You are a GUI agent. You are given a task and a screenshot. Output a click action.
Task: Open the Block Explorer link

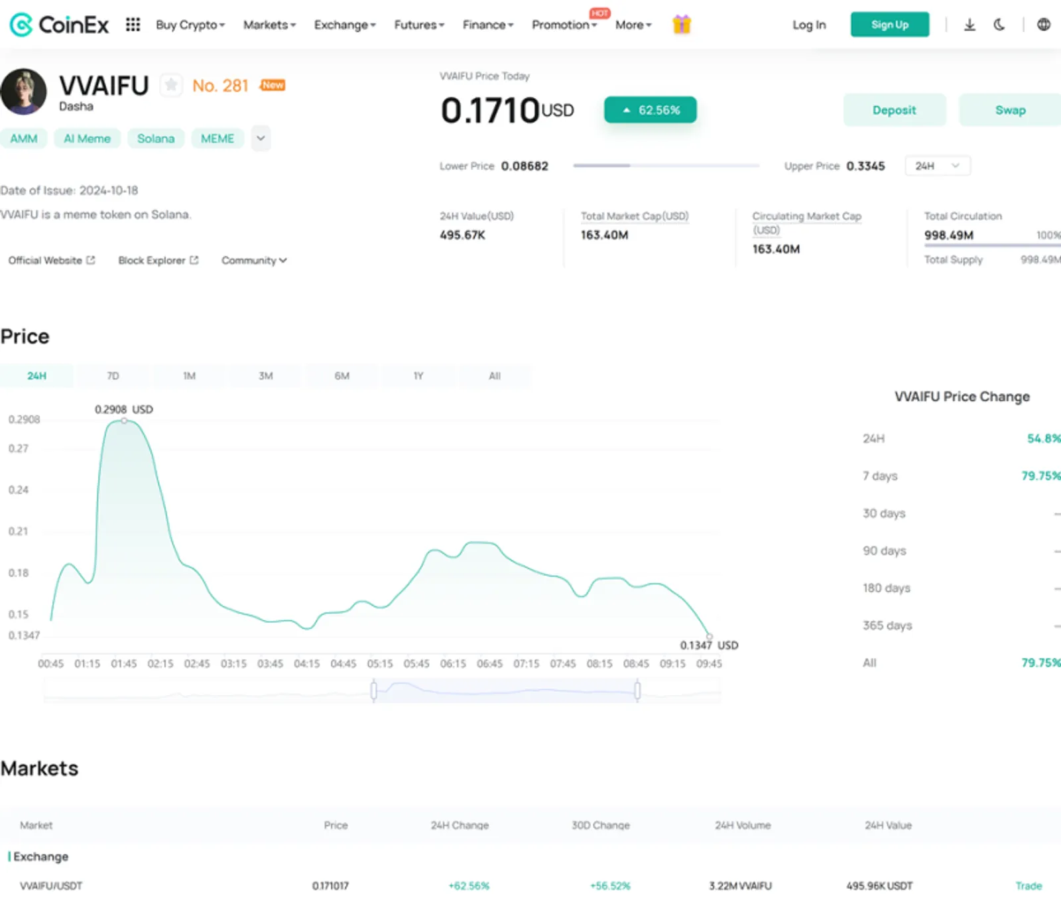click(x=158, y=260)
